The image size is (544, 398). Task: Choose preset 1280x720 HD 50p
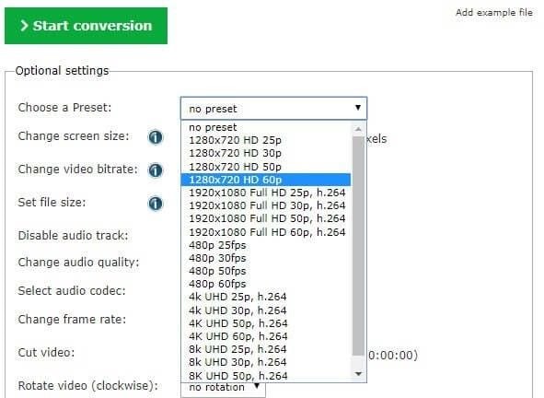click(x=266, y=167)
